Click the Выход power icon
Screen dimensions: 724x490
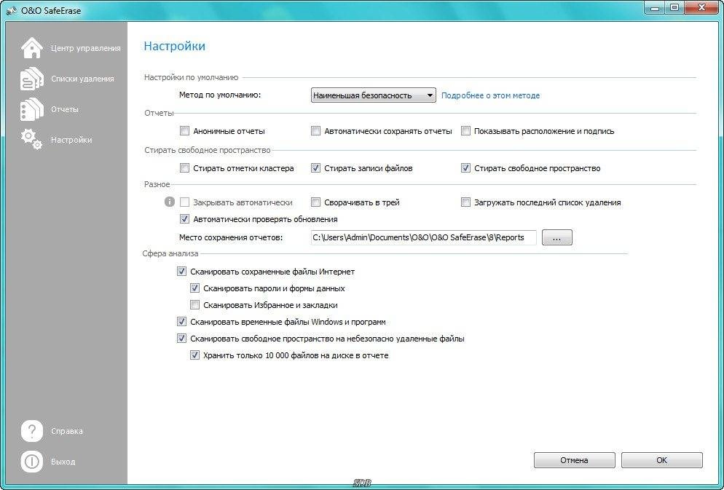[32, 462]
